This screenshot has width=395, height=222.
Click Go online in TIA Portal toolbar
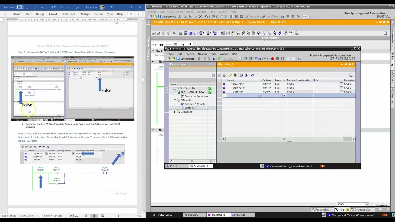pyautogui.click(x=253, y=16)
